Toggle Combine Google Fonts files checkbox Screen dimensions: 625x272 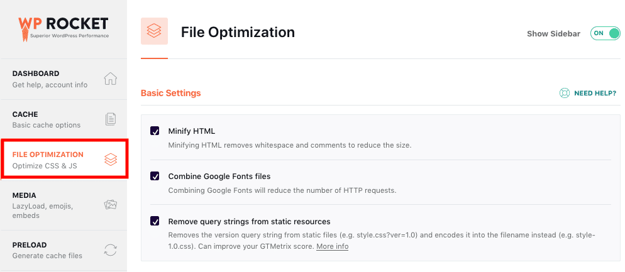click(155, 176)
